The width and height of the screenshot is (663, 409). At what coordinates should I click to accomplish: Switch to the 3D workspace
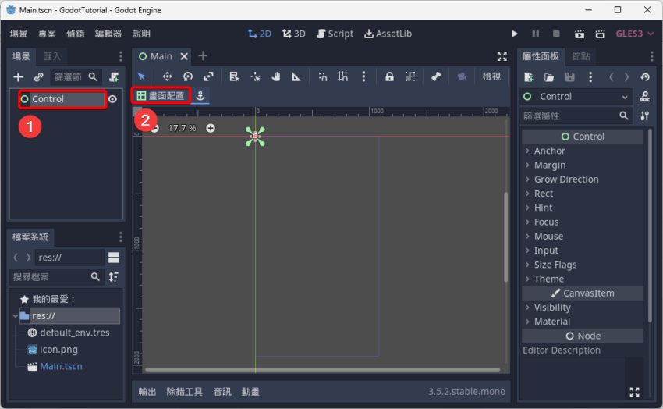(x=294, y=34)
